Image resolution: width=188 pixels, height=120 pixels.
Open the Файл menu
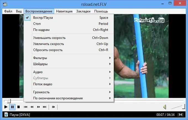pos(8,11)
